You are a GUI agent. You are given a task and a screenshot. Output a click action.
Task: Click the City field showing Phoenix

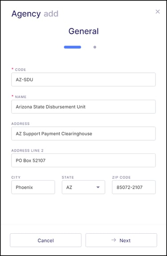[x=33, y=187]
